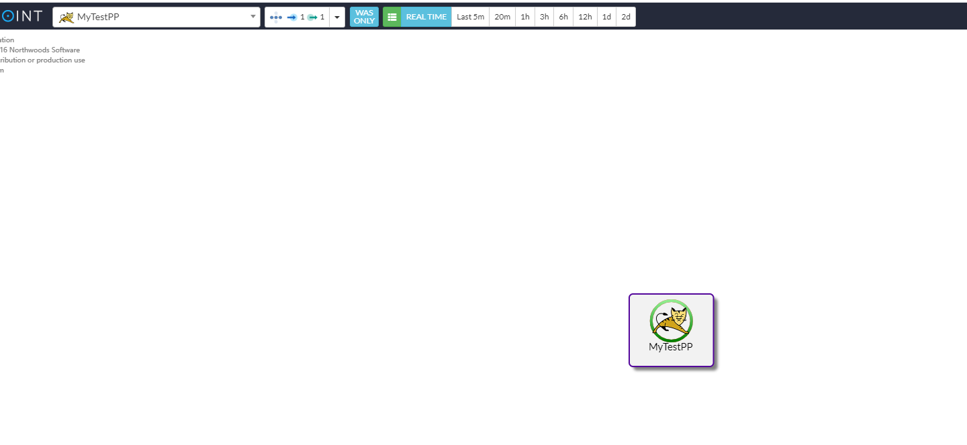
Task: Select the MyTestPP node label in server map
Action: [x=670, y=347]
